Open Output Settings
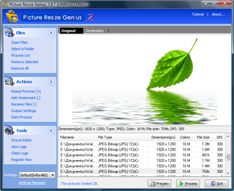The width and height of the screenshot is (234, 191). (x=23, y=111)
